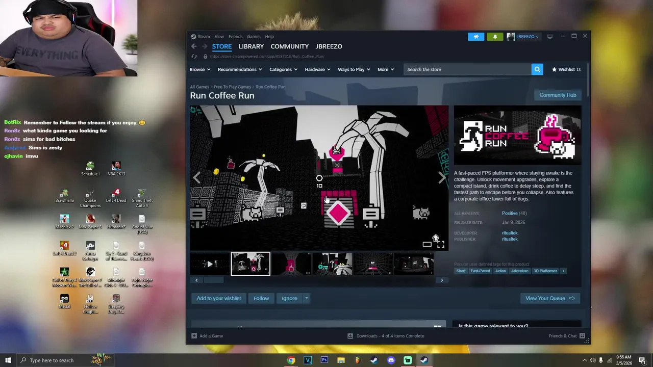Click the thumbnail strip horizontal scrollbar handle
This screenshot has height=367, width=653.
pyautogui.click(x=213, y=280)
